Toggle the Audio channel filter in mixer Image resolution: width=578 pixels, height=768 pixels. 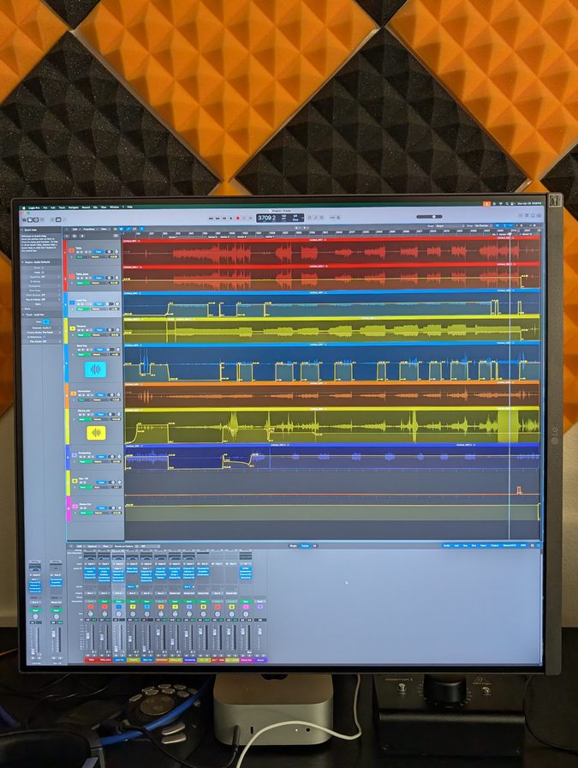click(446, 545)
